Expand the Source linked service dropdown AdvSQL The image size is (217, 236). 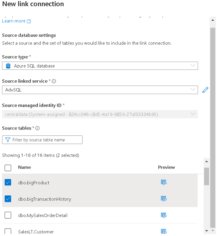click(100, 90)
